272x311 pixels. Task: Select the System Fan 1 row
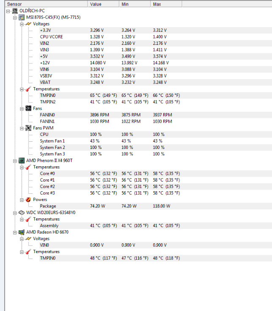click(x=156, y=141)
